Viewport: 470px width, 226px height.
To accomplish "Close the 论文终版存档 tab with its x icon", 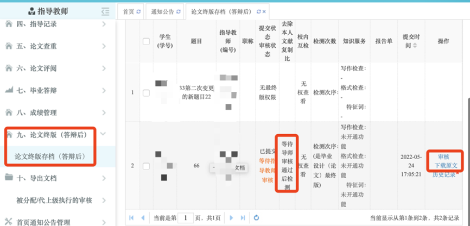I will pyautogui.click(x=264, y=11).
